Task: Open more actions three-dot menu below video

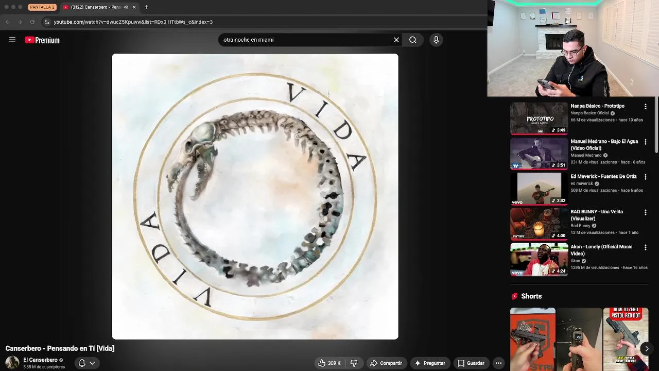Action: (x=498, y=363)
